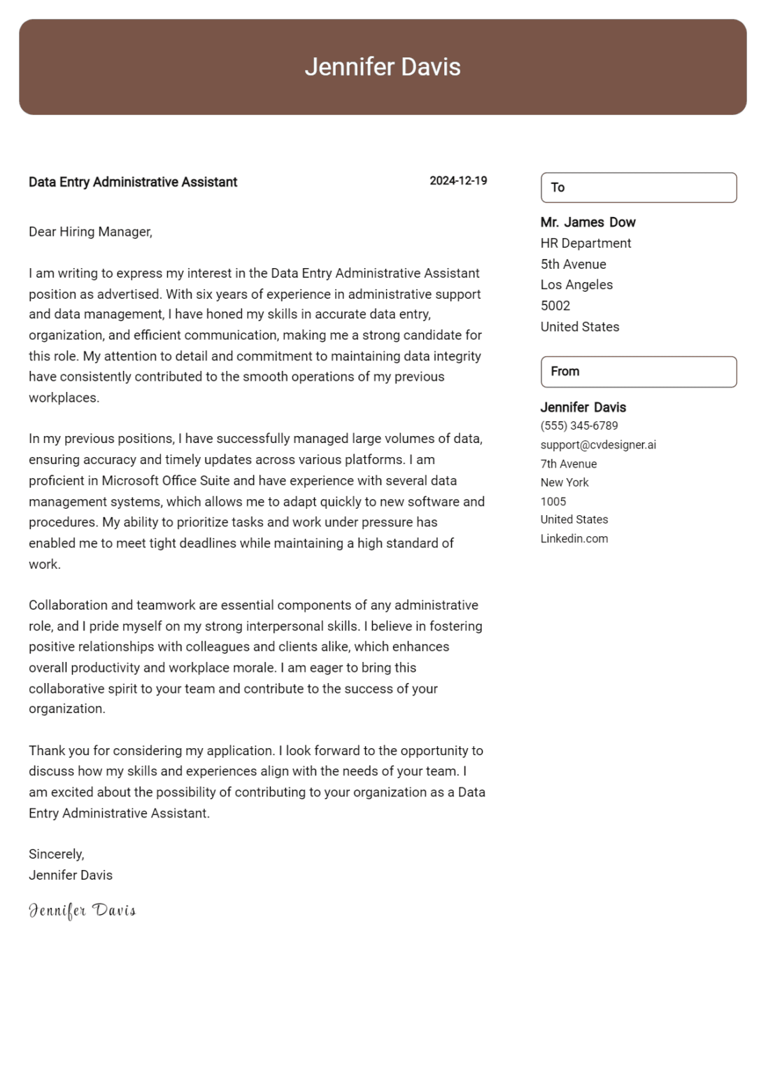The width and height of the screenshot is (766, 1075).
Task: Click the Dear Hiring Manager greeting
Action: (90, 232)
